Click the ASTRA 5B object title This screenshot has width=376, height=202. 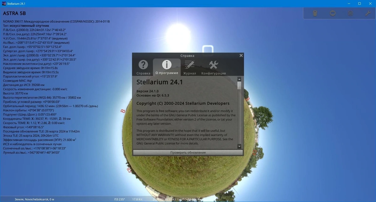click(x=14, y=13)
